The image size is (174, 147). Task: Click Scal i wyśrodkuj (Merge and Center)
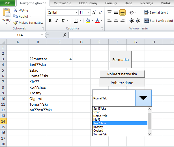(x=159, y=21)
